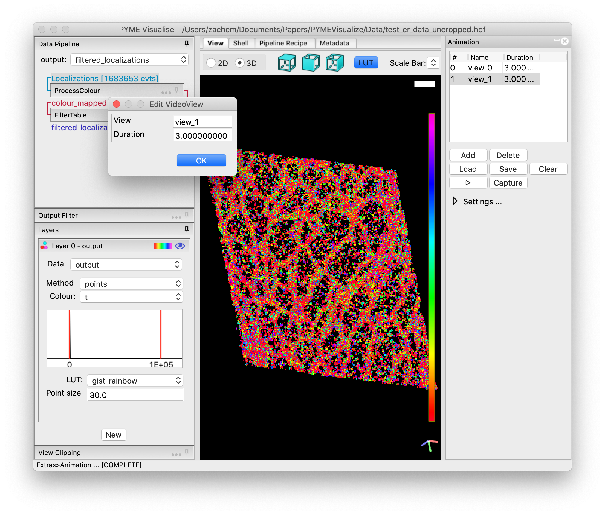The image size is (605, 515).
Task: Click the first cube view icon
Action: (286, 63)
